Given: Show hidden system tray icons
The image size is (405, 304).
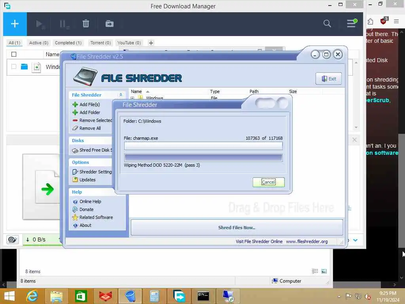Looking at the screenshot, I should [339, 296].
